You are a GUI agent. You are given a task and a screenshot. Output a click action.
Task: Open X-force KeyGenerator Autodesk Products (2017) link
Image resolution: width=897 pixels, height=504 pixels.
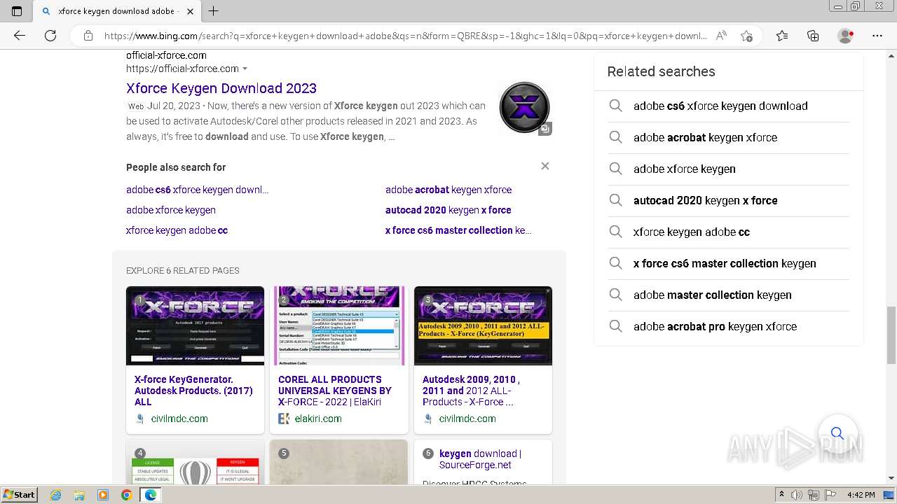tap(193, 391)
